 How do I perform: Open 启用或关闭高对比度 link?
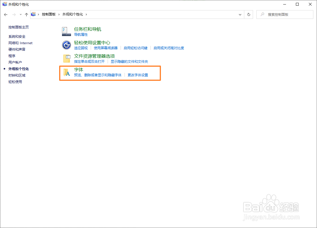tap(168, 48)
